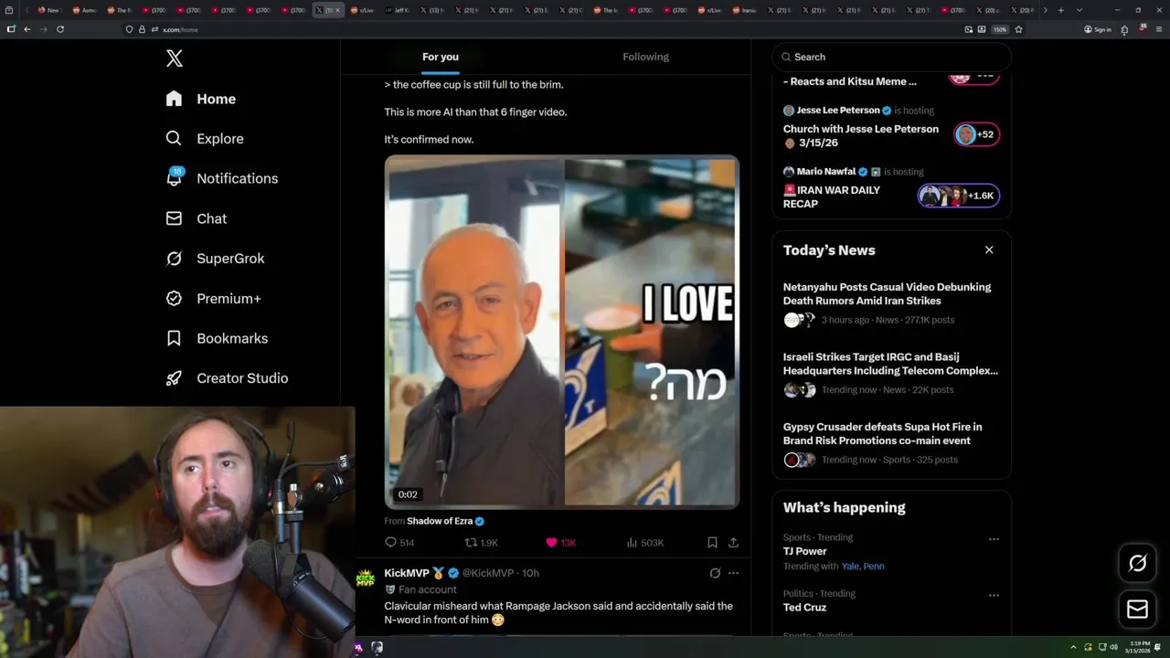
Task: Open the KickMVP display name
Action: point(407,573)
